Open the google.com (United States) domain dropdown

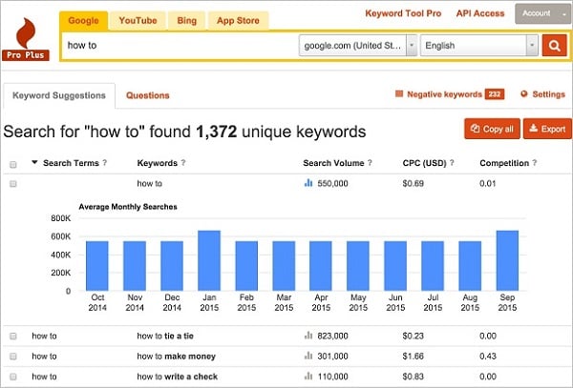click(x=358, y=46)
